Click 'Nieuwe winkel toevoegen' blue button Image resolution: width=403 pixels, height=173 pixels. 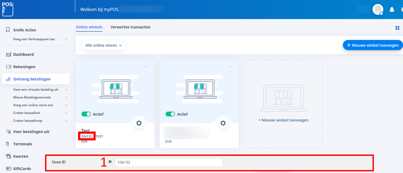point(373,45)
